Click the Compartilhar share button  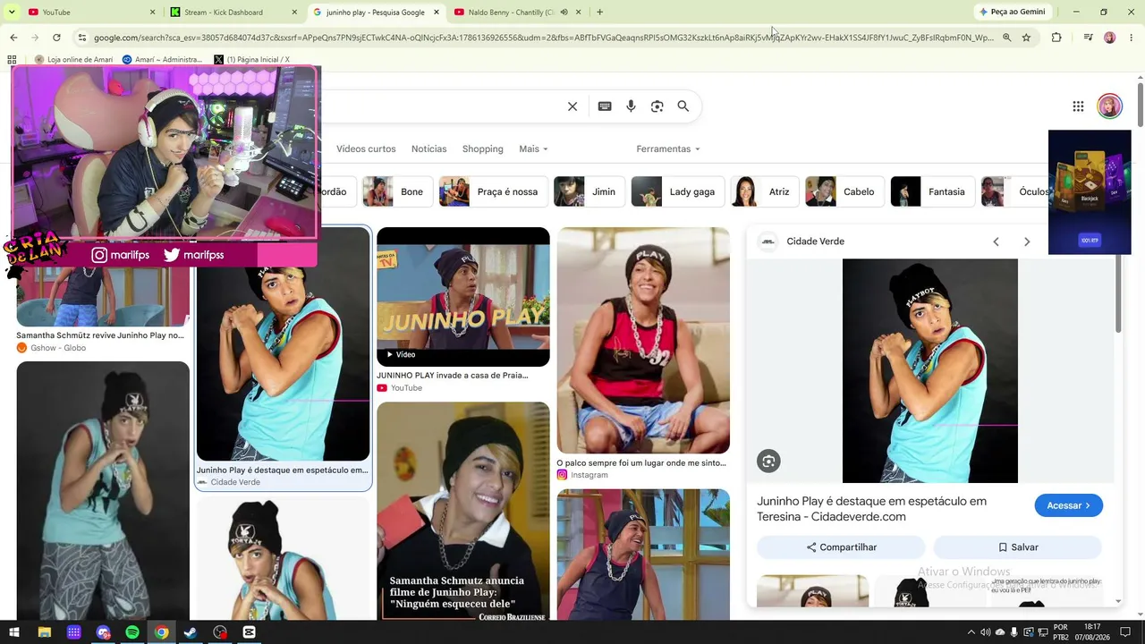click(x=841, y=547)
